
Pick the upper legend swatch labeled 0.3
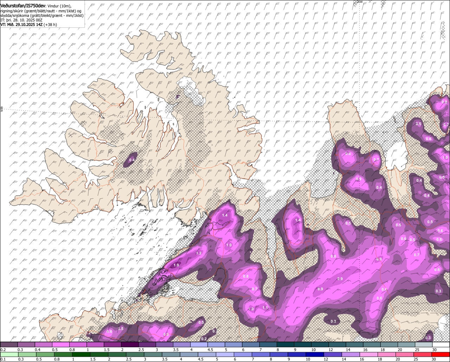coord(26,344)
